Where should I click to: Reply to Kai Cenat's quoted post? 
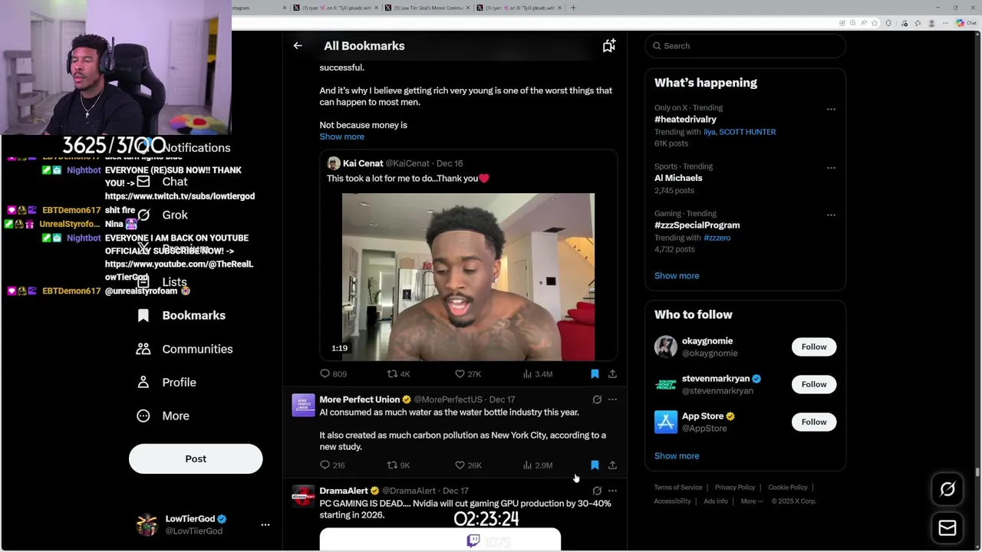333,374
